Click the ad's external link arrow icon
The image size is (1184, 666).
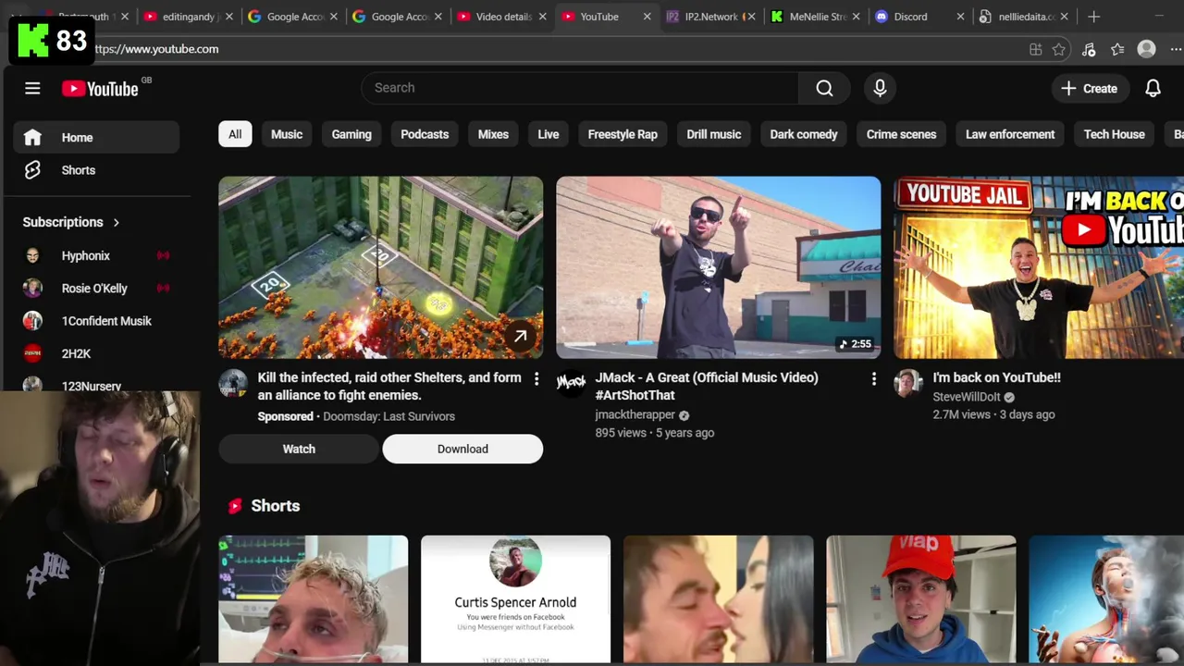(521, 337)
